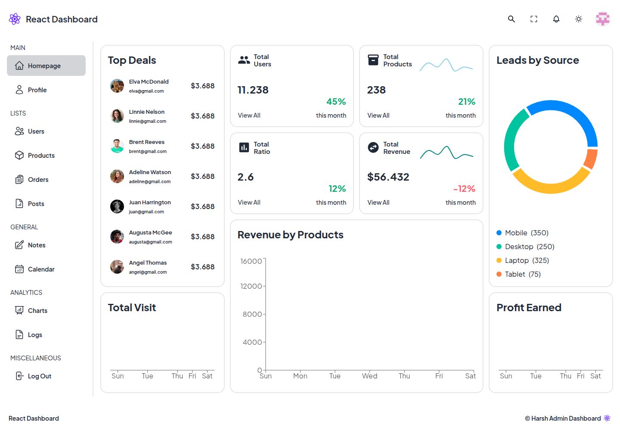This screenshot has width=620, height=431.
Task: Click the Logs file icon
Action: 19,334
